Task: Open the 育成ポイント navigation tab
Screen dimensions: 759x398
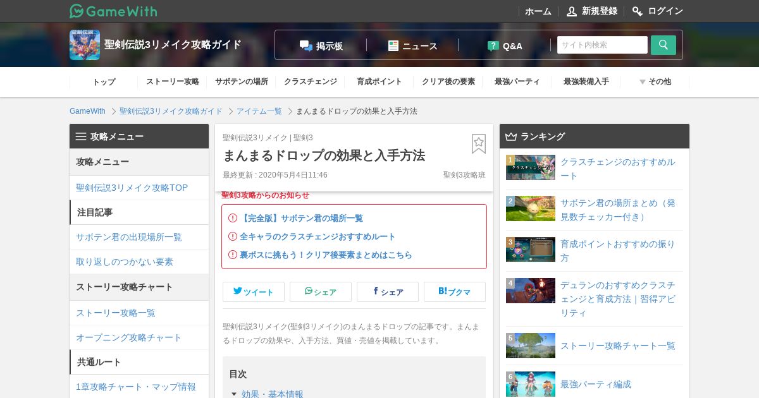Action: pos(379,81)
